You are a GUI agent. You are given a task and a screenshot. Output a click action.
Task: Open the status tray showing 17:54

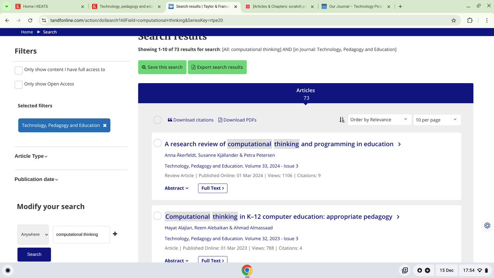(475, 270)
